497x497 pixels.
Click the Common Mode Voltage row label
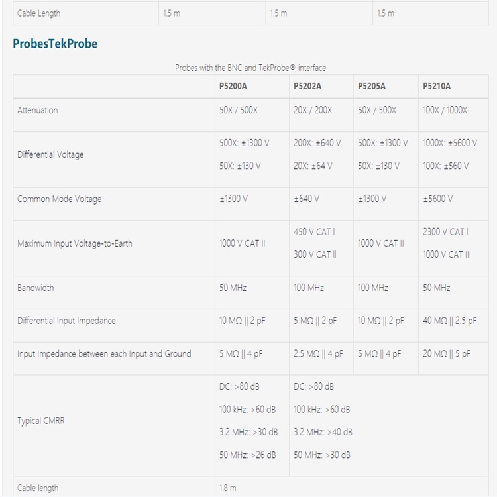[59, 199]
